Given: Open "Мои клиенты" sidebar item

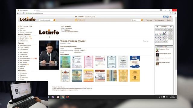Looking at the screenshot, I should click(x=24, y=52).
